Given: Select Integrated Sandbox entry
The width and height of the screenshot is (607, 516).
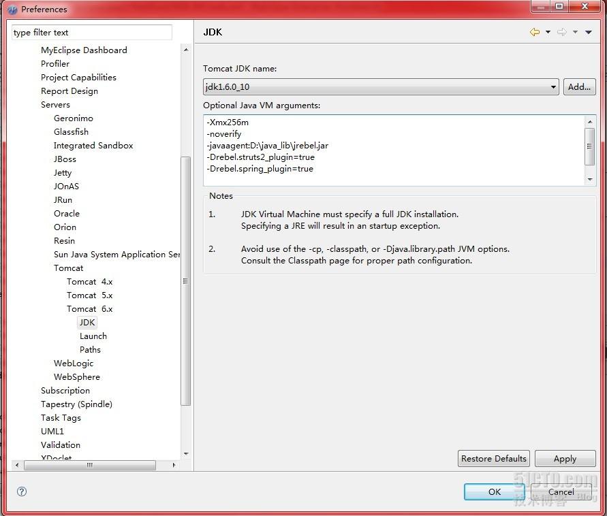Looking at the screenshot, I should tap(93, 146).
